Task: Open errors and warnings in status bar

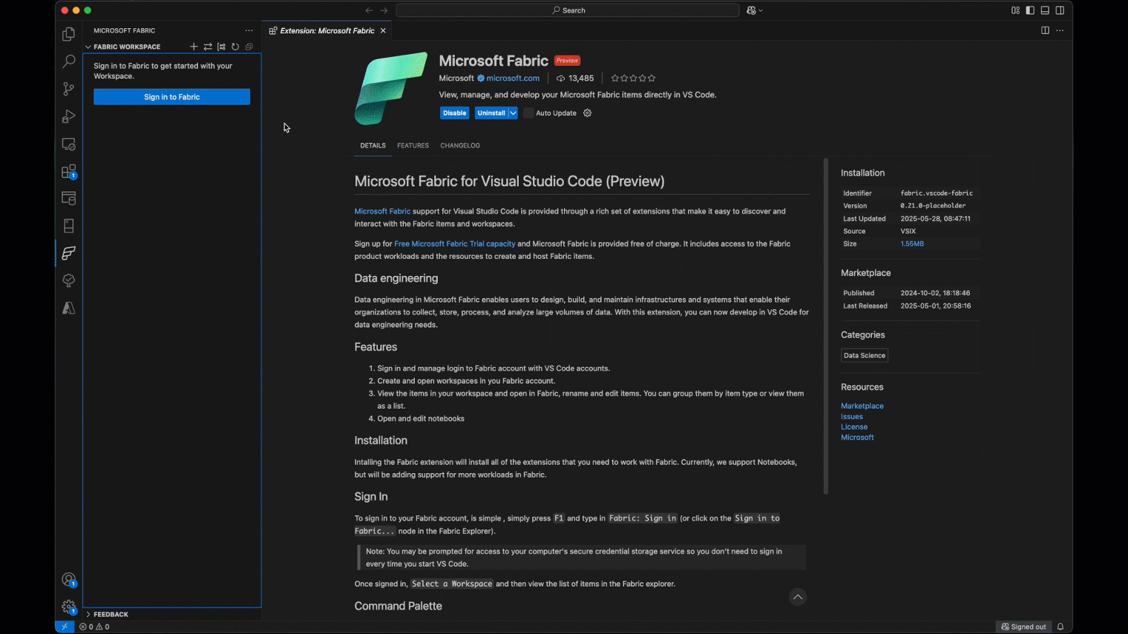Action: 94,627
